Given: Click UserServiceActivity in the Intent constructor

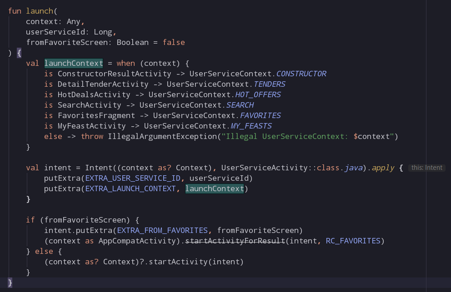Looking at the screenshot, I should tap(264, 168).
